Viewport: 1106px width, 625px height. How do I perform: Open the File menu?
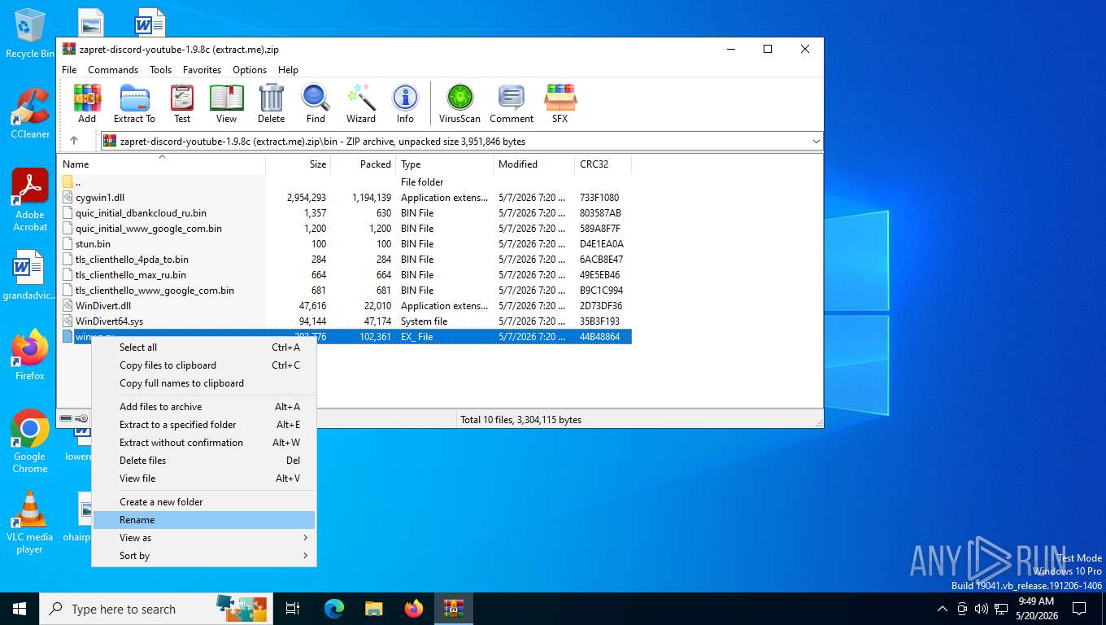(69, 70)
